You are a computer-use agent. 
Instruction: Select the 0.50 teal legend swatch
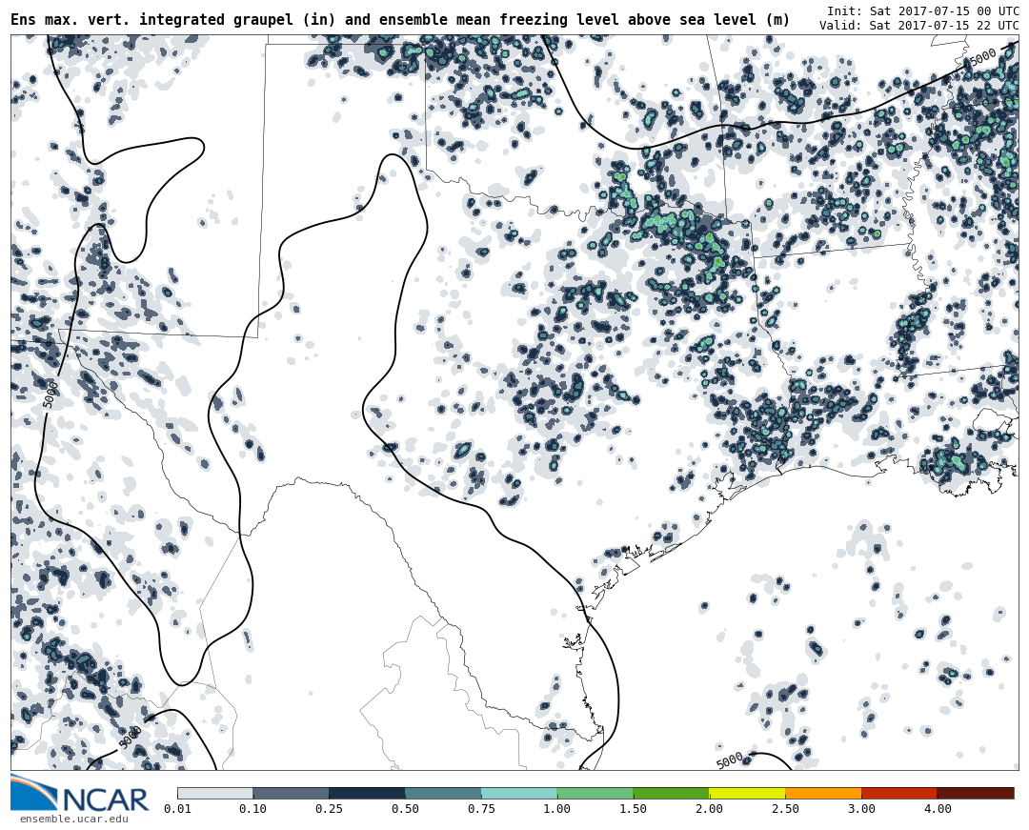pyautogui.click(x=443, y=793)
